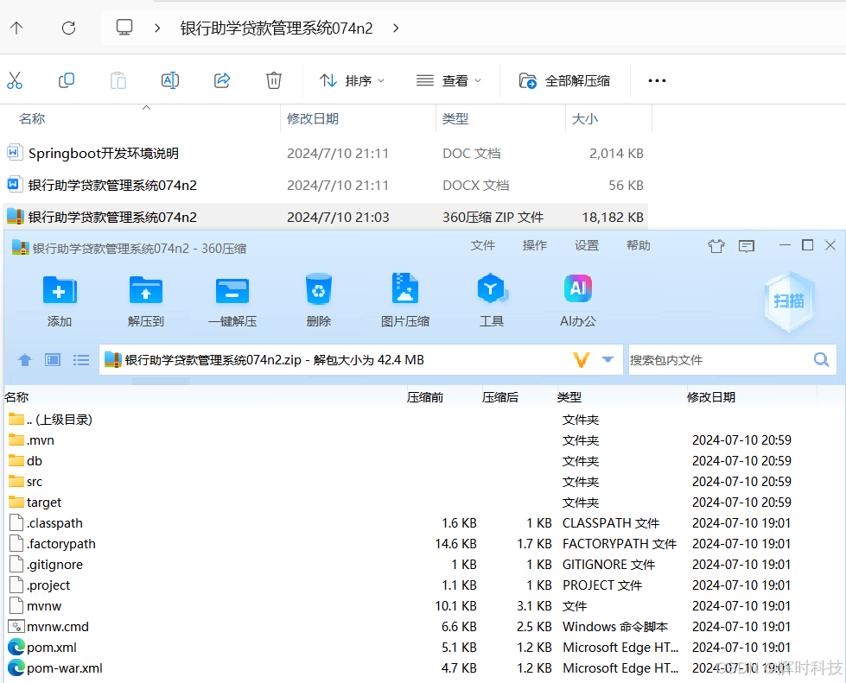Select the .factorypath file

[53, 544]
